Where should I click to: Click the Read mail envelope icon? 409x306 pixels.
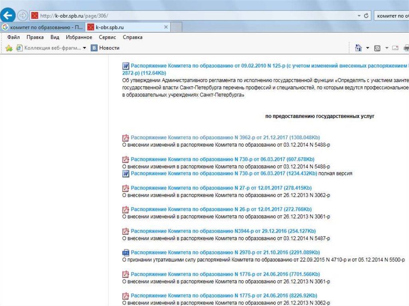point(395,48)
